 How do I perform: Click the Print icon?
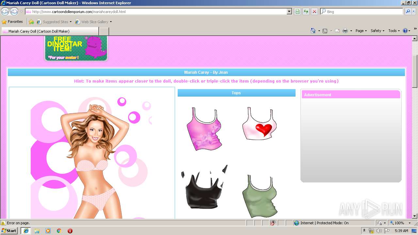pos(345,31)
